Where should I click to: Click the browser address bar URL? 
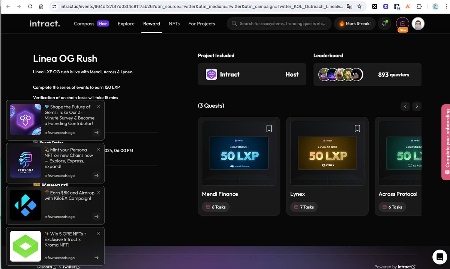click(201, 6)
